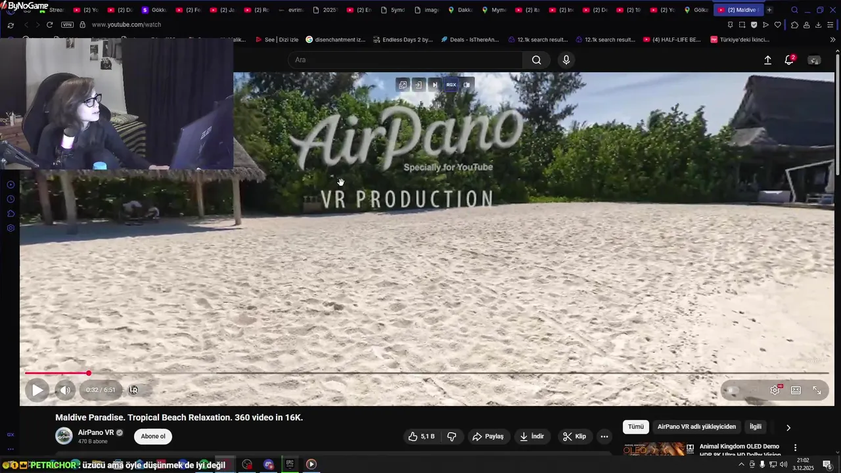841x473 pixels.
Task: Click the VPN badge in address bar
Action: coord(67,24)
